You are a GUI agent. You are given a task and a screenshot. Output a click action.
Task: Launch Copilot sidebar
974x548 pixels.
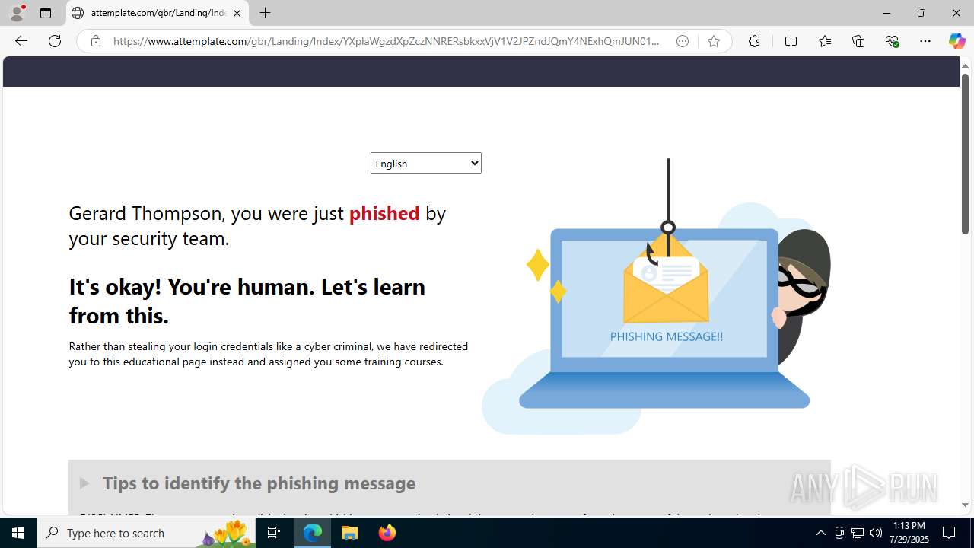(956, 41)
